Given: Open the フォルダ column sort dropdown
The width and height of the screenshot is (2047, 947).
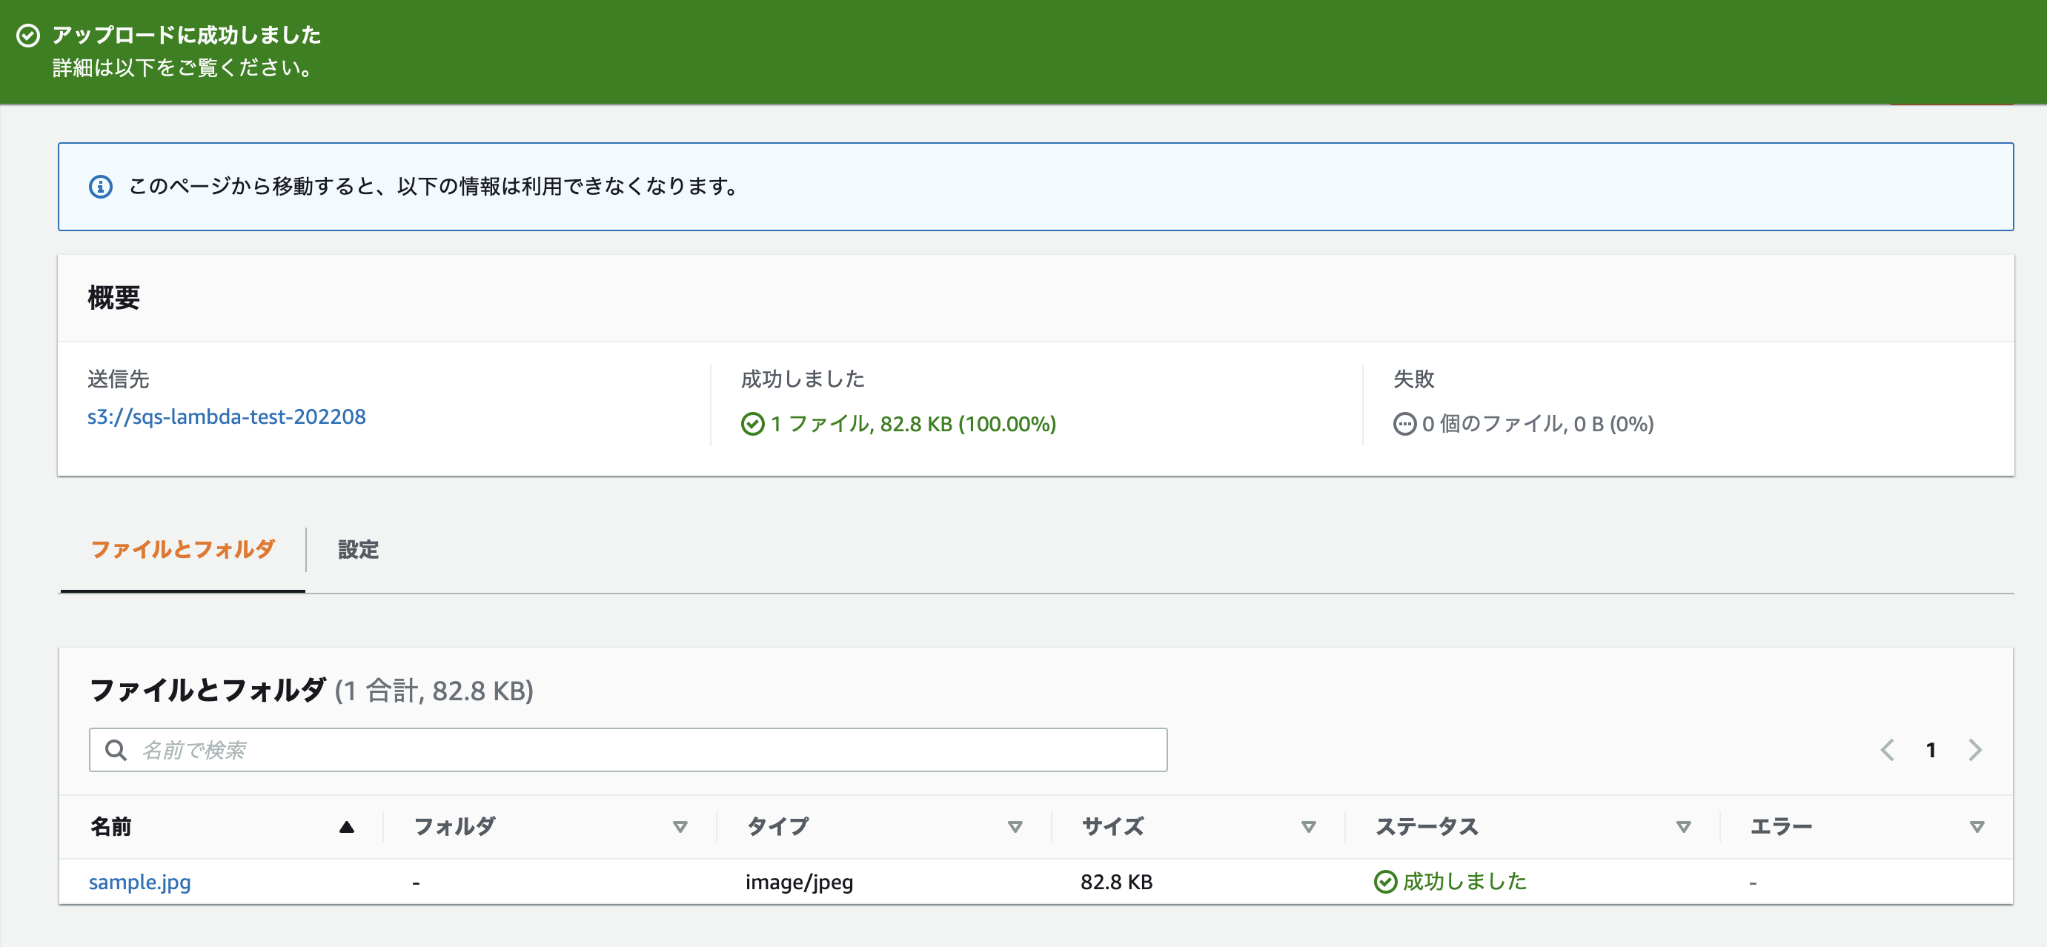Looking at the screenshot, I should (680, 826).
